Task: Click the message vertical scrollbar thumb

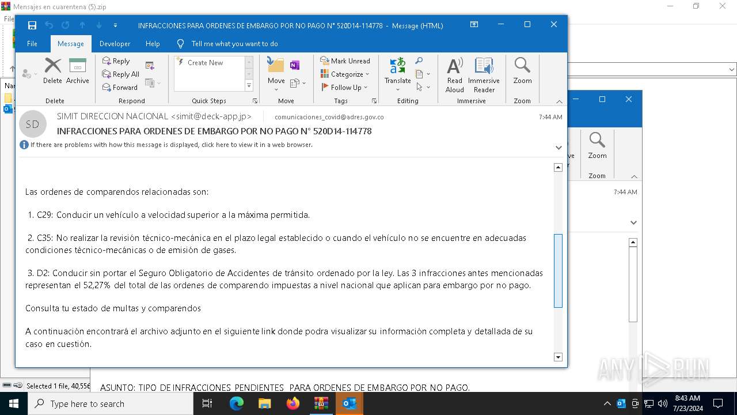Action: 558,271
